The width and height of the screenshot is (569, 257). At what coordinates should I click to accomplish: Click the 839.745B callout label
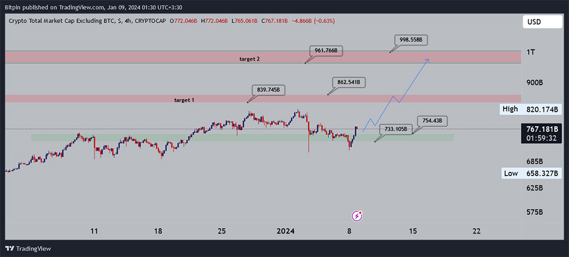[x=270, y=90]
